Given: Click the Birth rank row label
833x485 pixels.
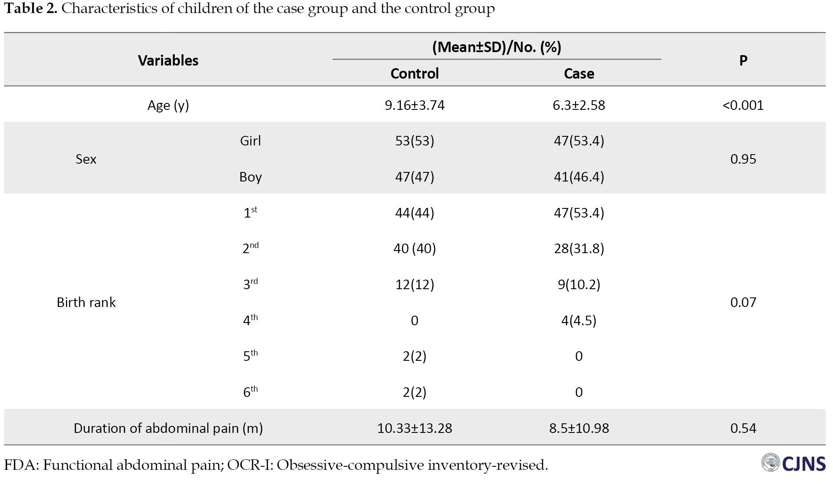Looking at the screenshot, I should pyautogui.click(x=86, y=302).
